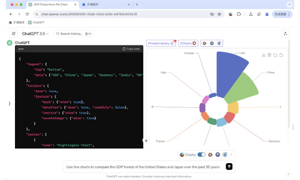Screen dimensions: 300x180
Task: Click the Charts extension logo in bottom bar
Action: pos(182,154)
